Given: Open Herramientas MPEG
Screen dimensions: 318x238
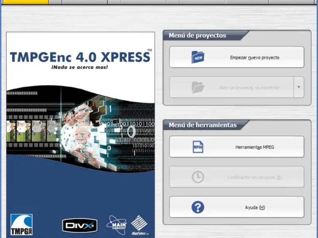Looking at the screenshot, I should 237,147.
